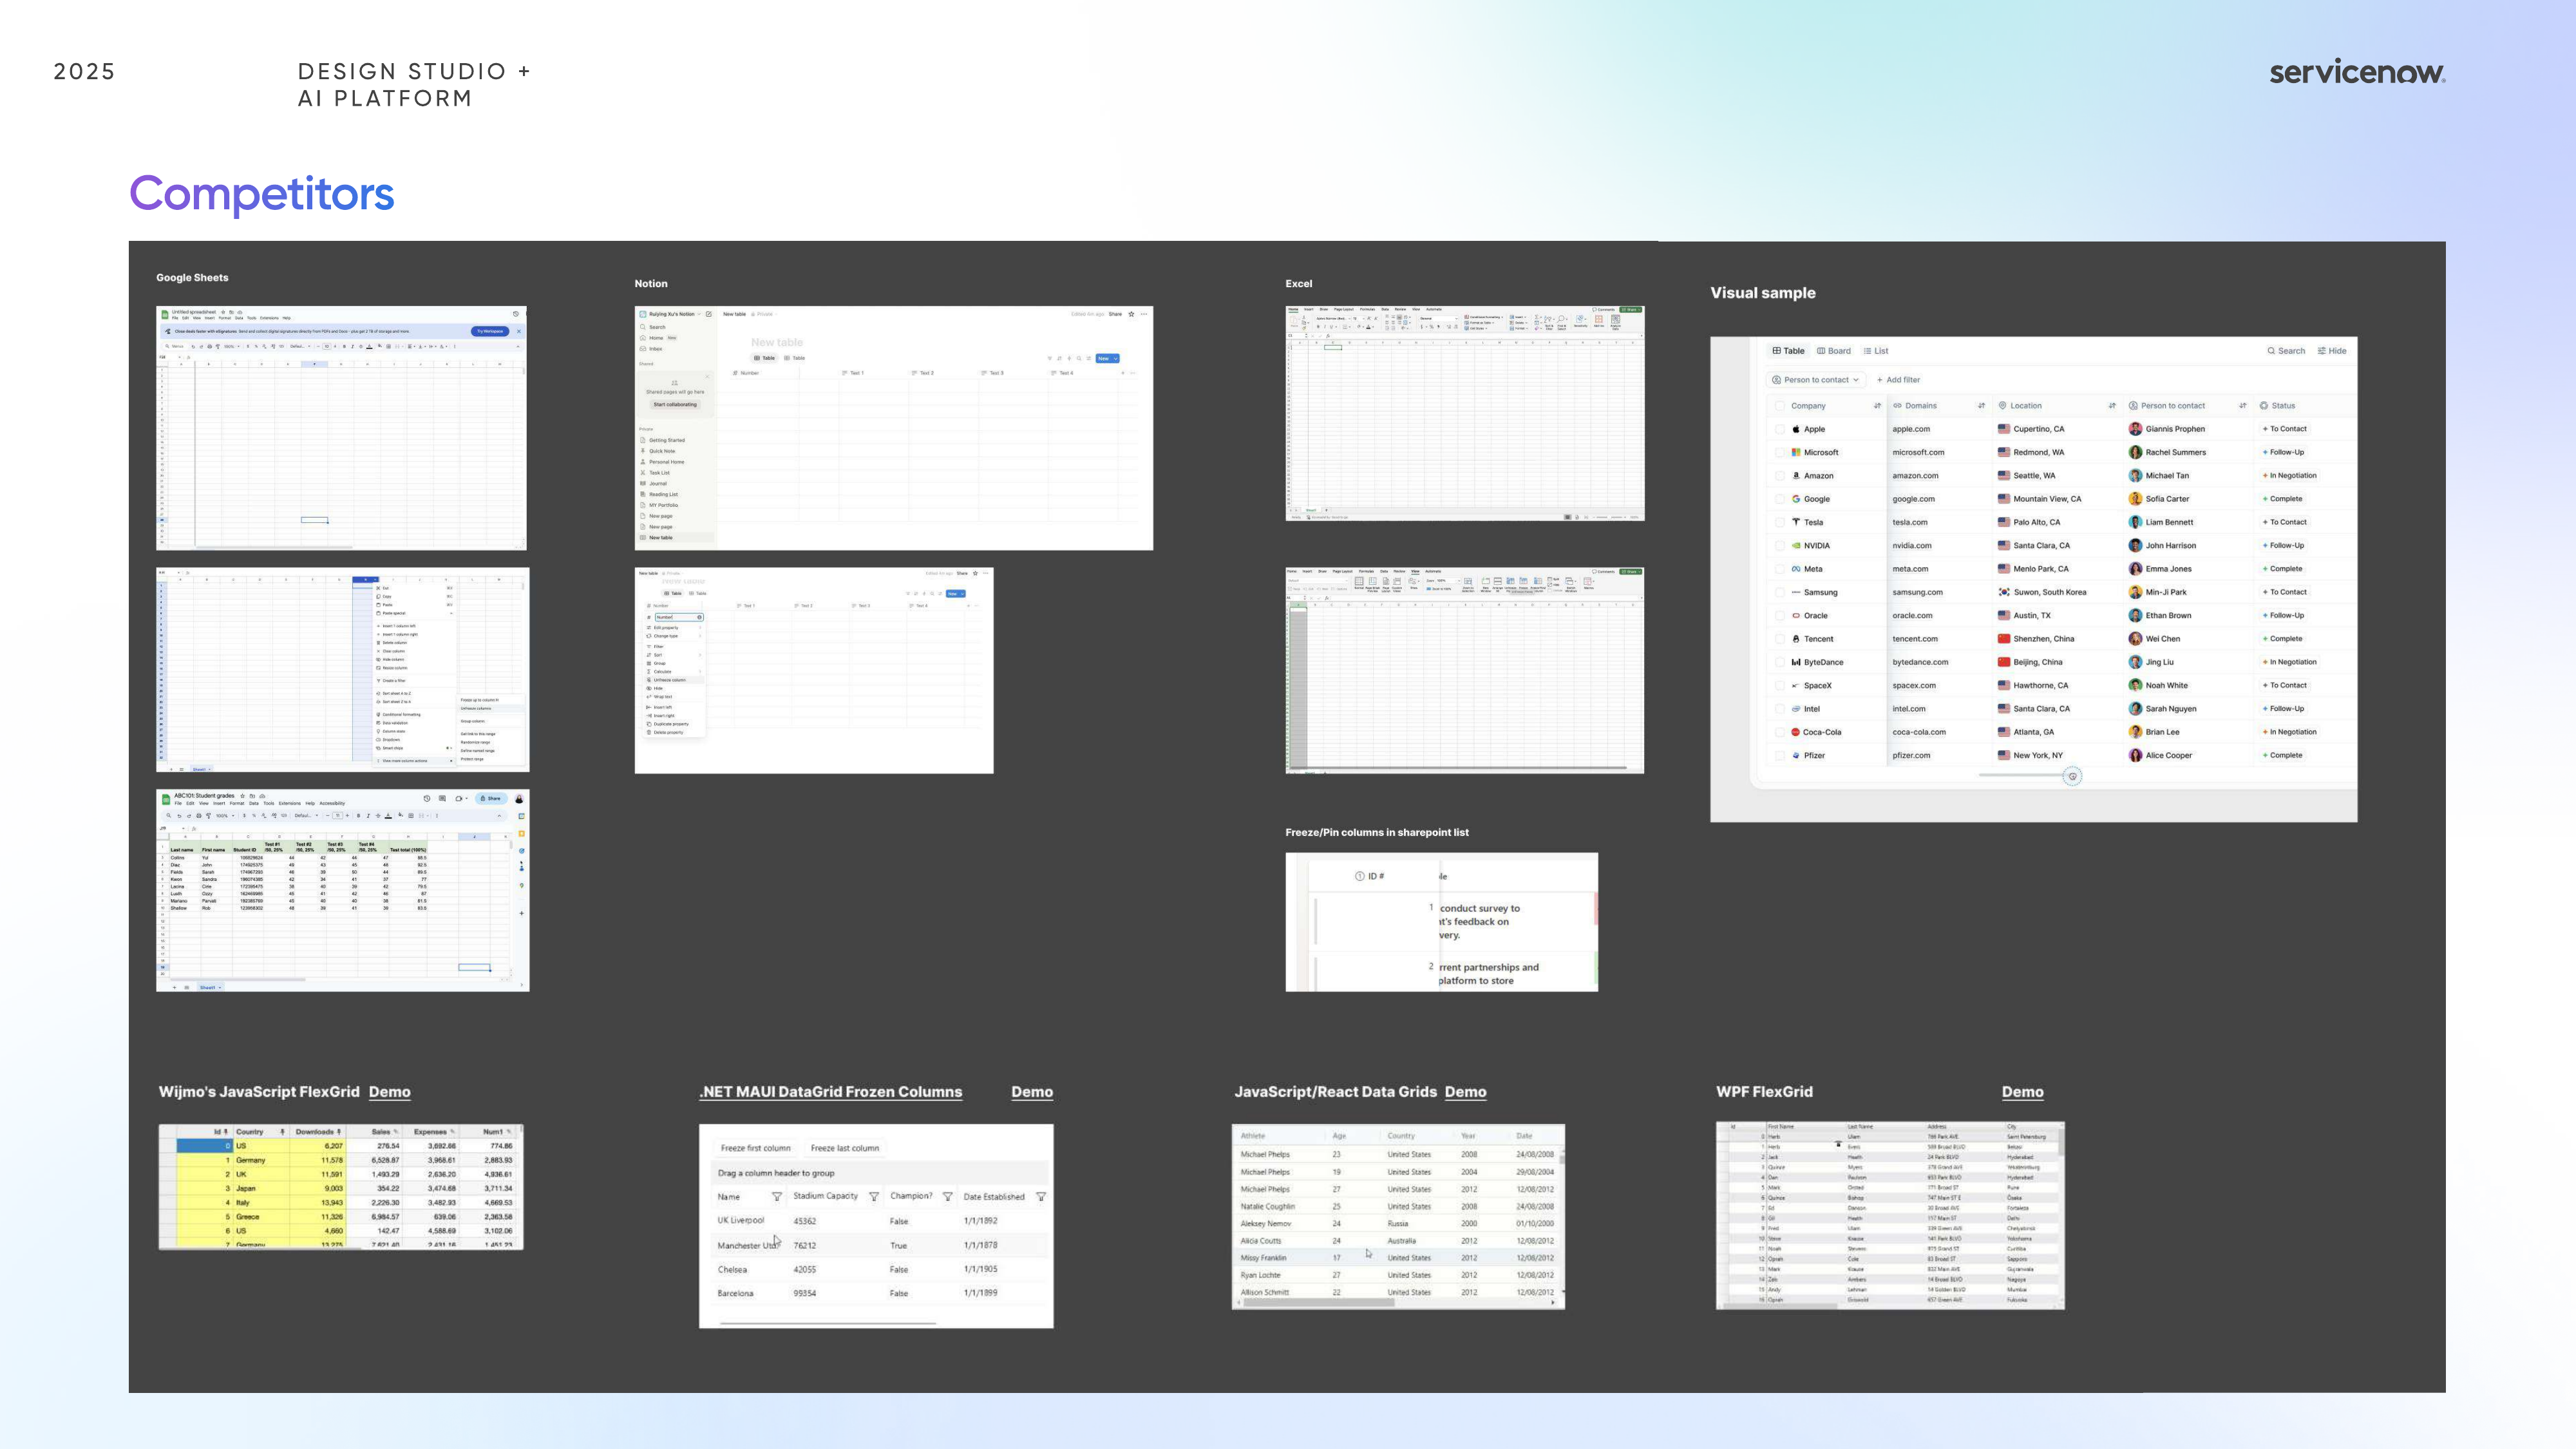Click the Number property name input field
This screenshot has height=1449, width=2576.
pos(679,617)
